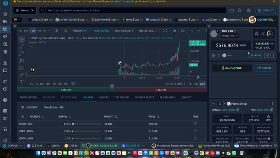Open the Home icon in the left sidebar

coord(5,14)
